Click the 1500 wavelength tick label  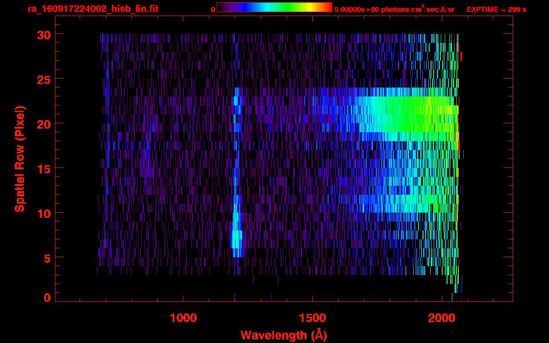313,318
